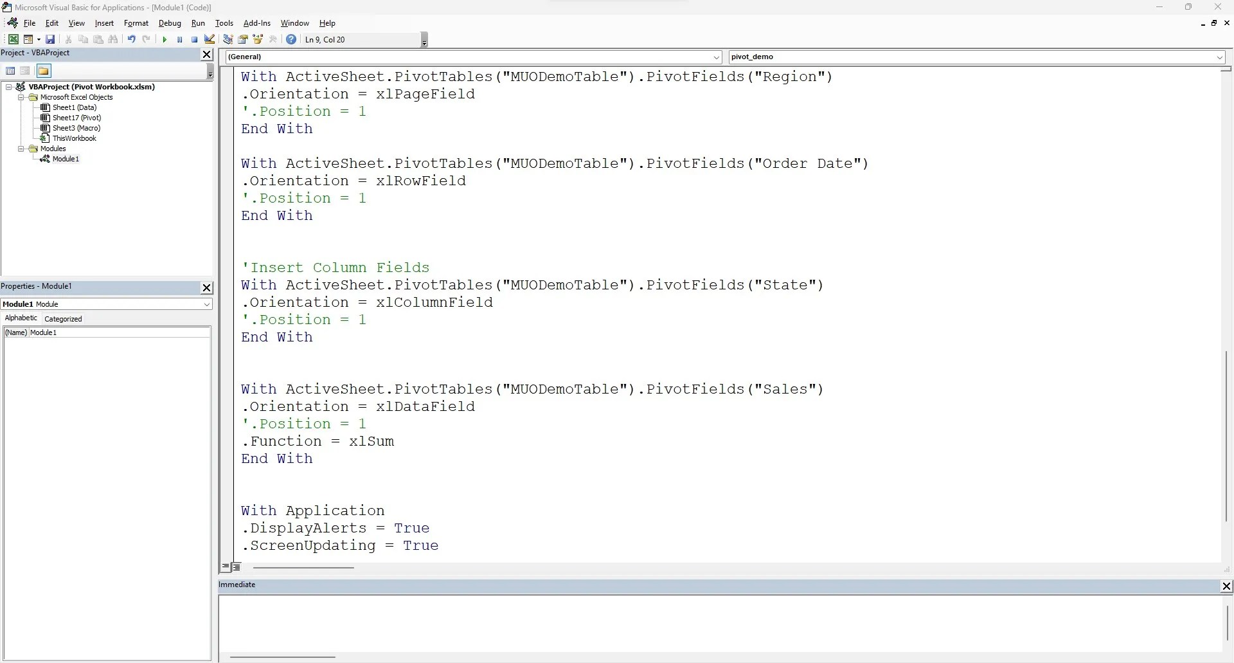Select Sheet17 (Pivot) in the project tree
The width and height of the screenshot is (1234, 663).
point(76,118)
